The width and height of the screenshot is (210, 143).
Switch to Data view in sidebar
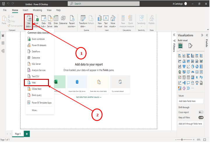[x=3, y=43]
